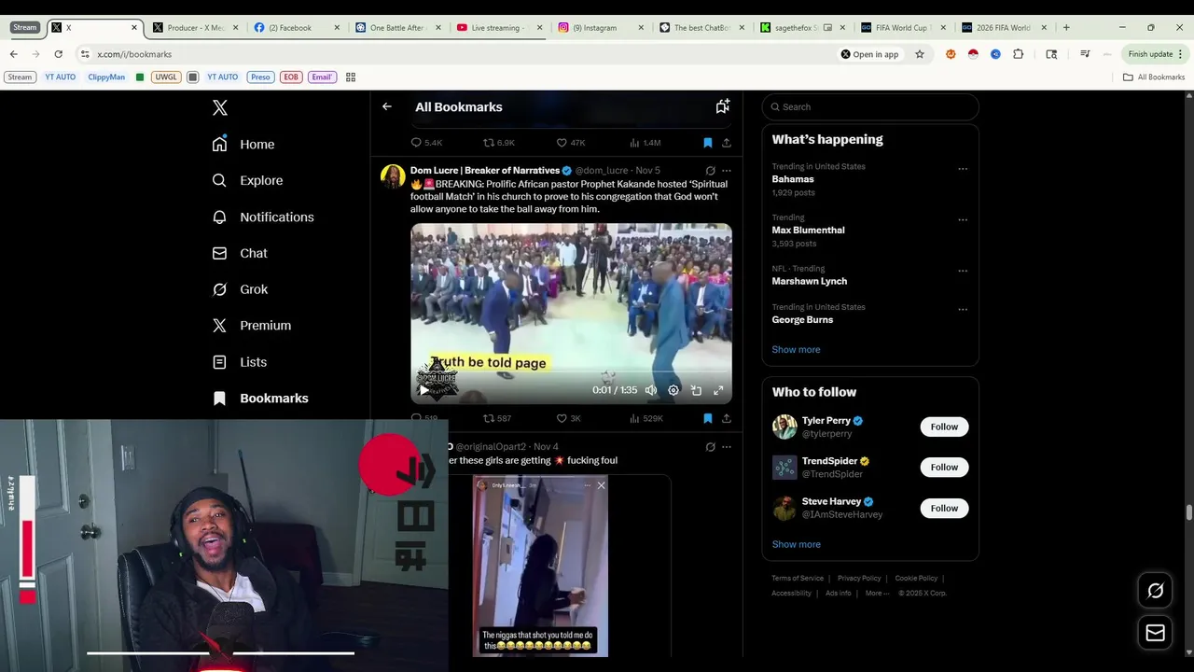Click back arrow beside All Bookmarks
The width and height of the screenshot is (1194, 672).
[387, 106]
